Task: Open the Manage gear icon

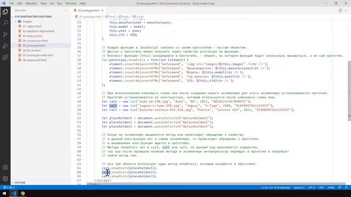Action: [5, 178]
